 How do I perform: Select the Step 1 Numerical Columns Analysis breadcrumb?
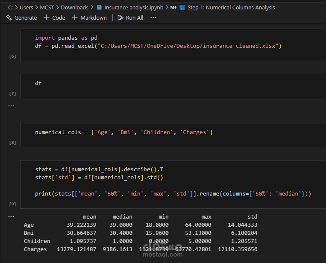[x=231, y=7]
